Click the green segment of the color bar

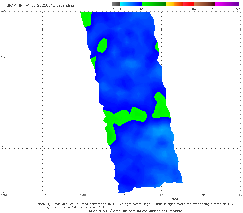point(154,4)
